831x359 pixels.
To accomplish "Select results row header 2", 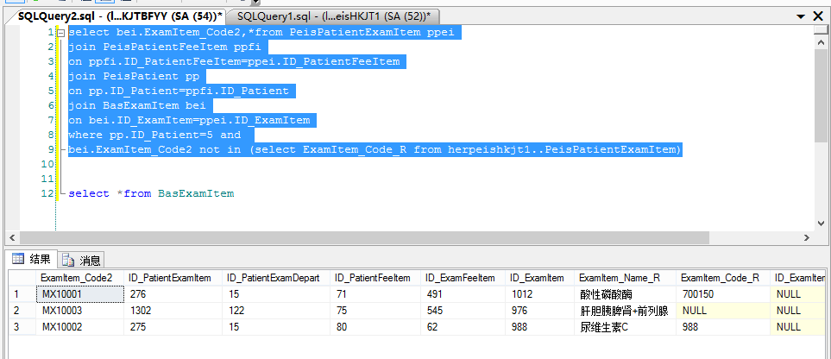I will 22,311.
